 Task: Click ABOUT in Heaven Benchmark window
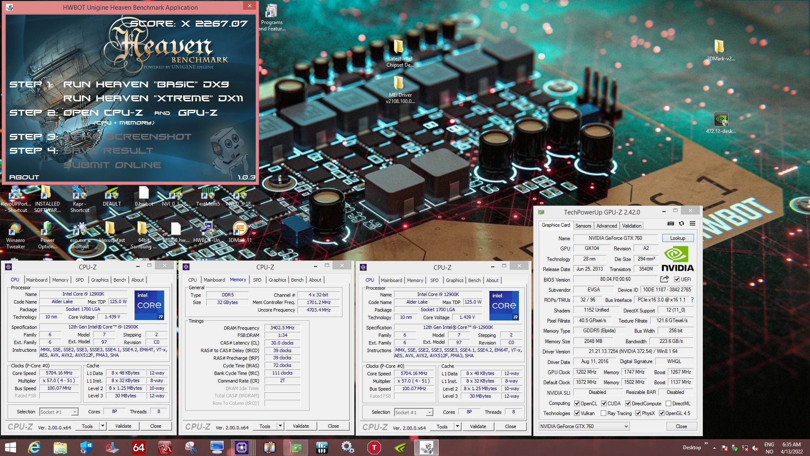click(x=24, y=177)
